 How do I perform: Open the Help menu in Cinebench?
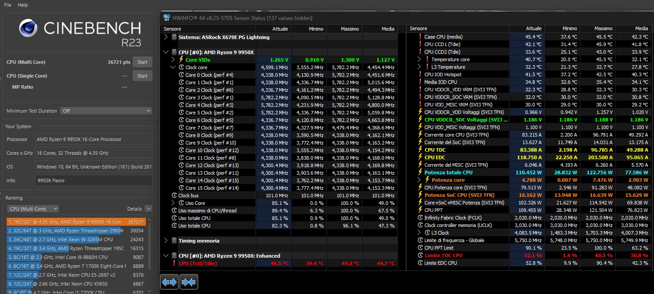[23, 5]
